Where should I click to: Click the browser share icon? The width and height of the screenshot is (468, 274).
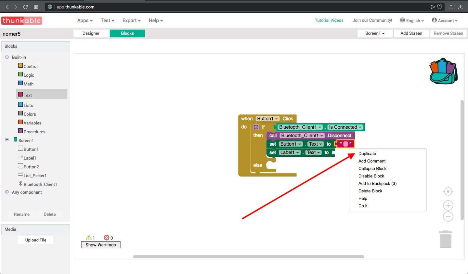pos(451,7)
